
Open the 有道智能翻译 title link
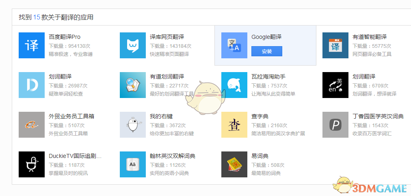370,37
